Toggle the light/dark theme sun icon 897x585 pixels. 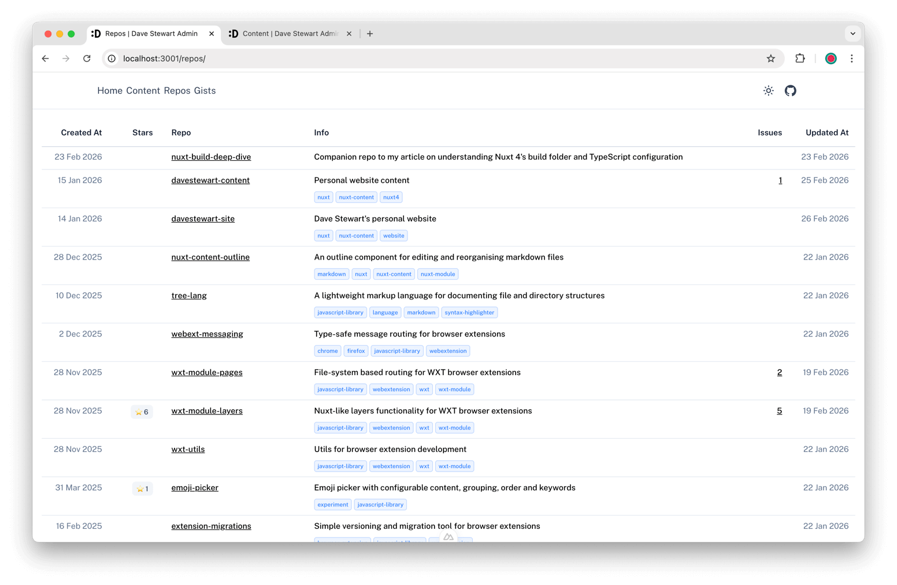click(x=768, y=91)
